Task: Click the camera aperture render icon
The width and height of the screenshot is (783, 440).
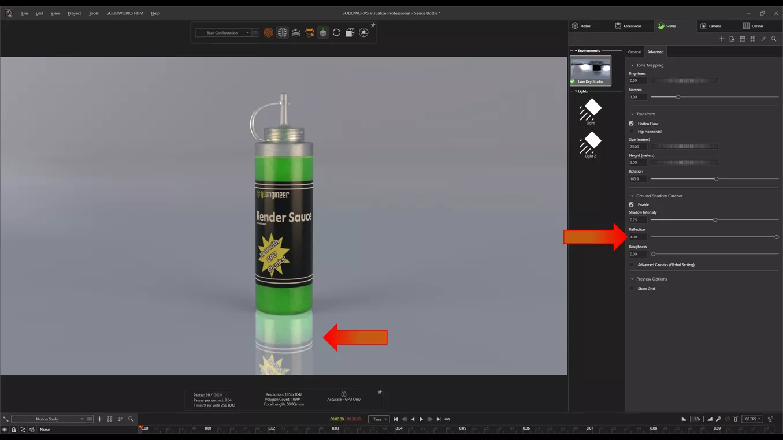Action: click(x=363, y=33)
